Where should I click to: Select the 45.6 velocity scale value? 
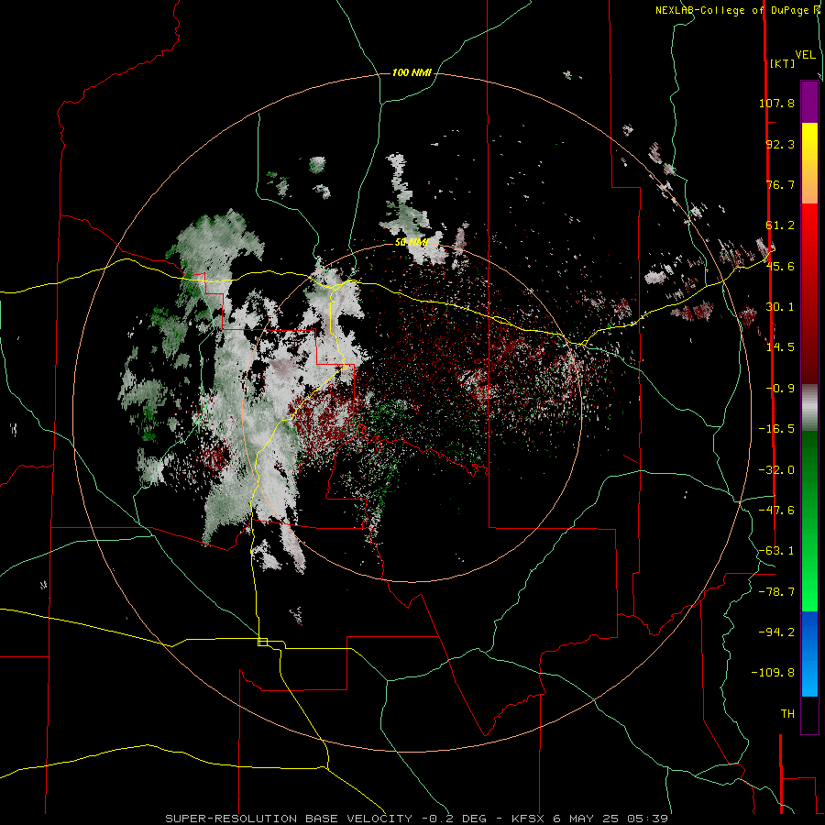[x=780, y=266]
